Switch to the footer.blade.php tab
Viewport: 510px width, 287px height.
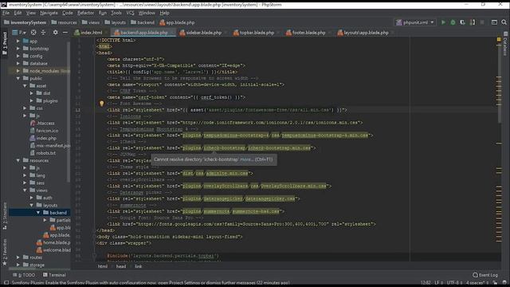coord(306,33)
